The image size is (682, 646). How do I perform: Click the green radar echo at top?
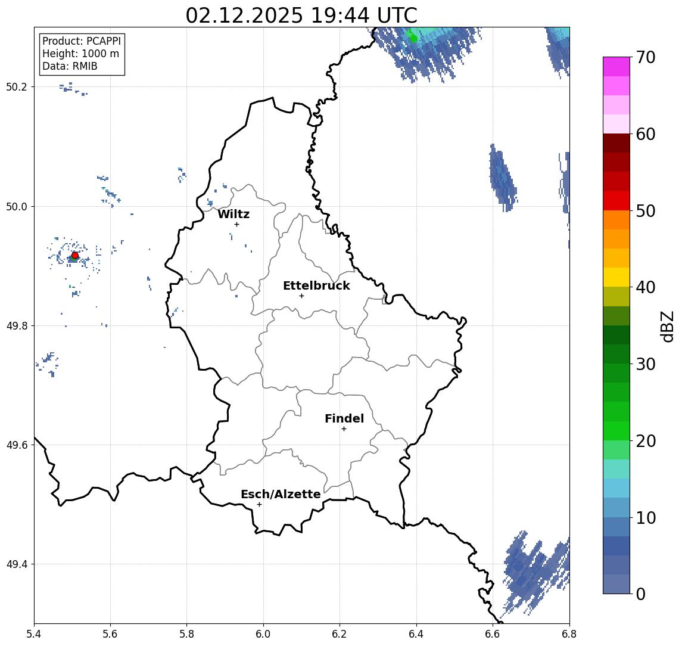click(x=412, y=36)
